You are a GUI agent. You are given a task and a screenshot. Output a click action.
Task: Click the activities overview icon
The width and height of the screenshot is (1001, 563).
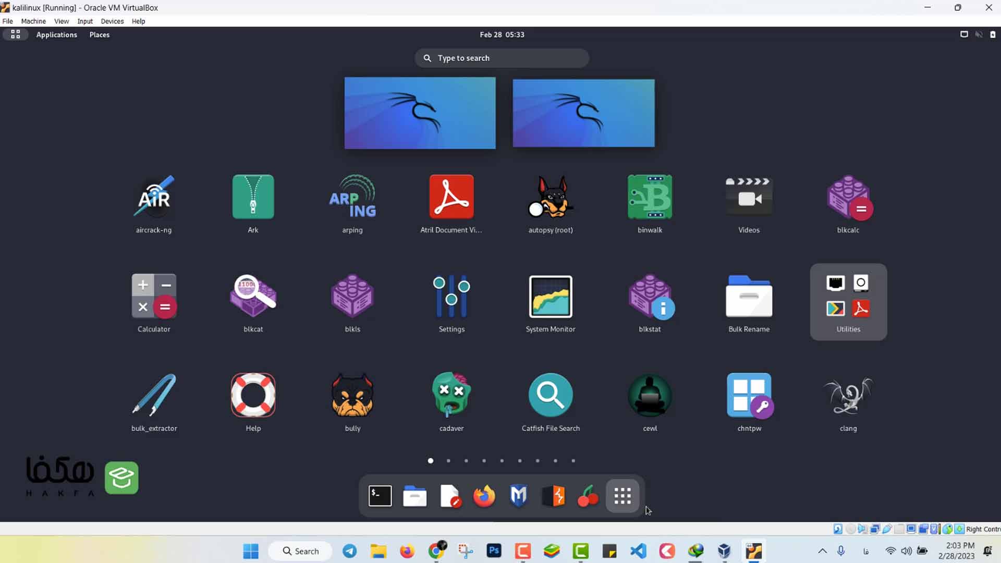16,34
